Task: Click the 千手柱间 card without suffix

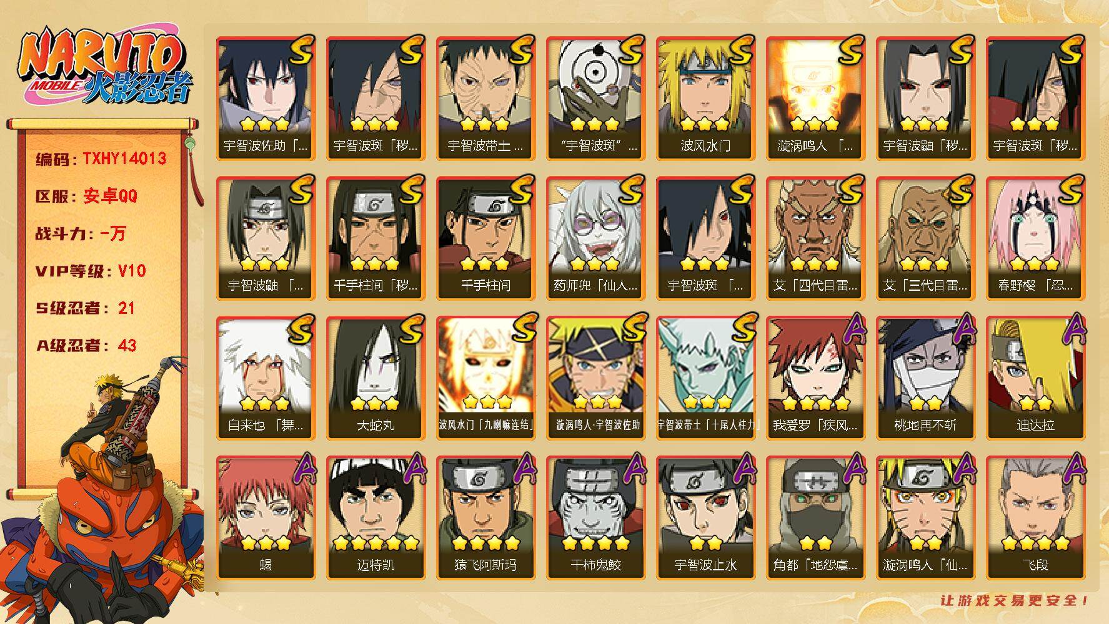Action: tap(485, 238)
